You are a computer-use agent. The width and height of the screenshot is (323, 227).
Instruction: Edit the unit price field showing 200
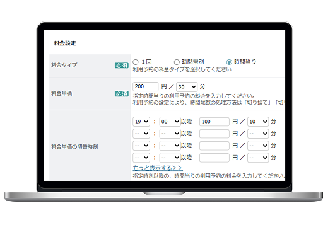pos(146,86)
